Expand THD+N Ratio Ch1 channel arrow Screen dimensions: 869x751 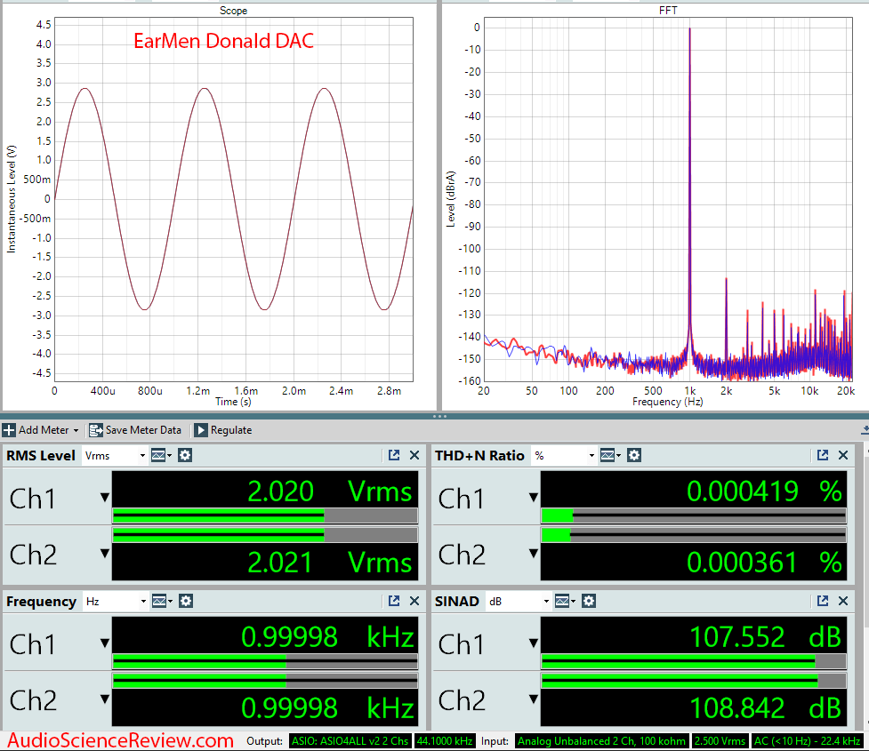pos(533,498)
